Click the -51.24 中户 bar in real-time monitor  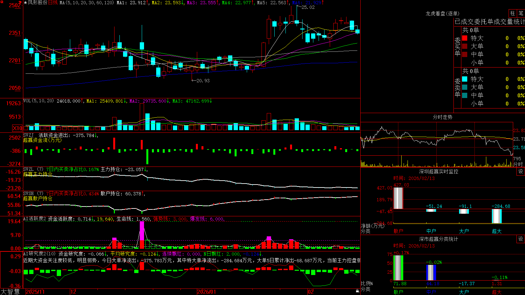click(431, 210)
